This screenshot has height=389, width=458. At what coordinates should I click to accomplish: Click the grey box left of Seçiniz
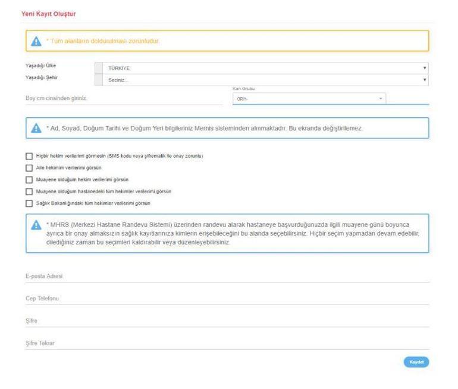coord(99,79)
